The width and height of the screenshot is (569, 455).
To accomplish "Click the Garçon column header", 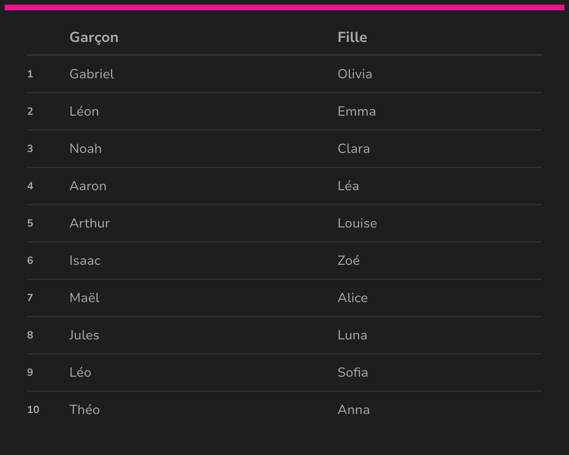I will pyautogui.click(x=94, y=37).
